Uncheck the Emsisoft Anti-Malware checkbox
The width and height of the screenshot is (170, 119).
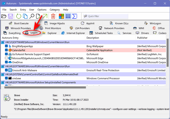pos(6,70)
